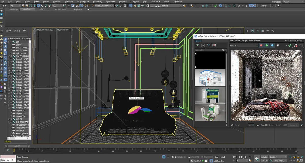
Task: Expand the 018 group in Scene Explorer
Action: [9, 42]
